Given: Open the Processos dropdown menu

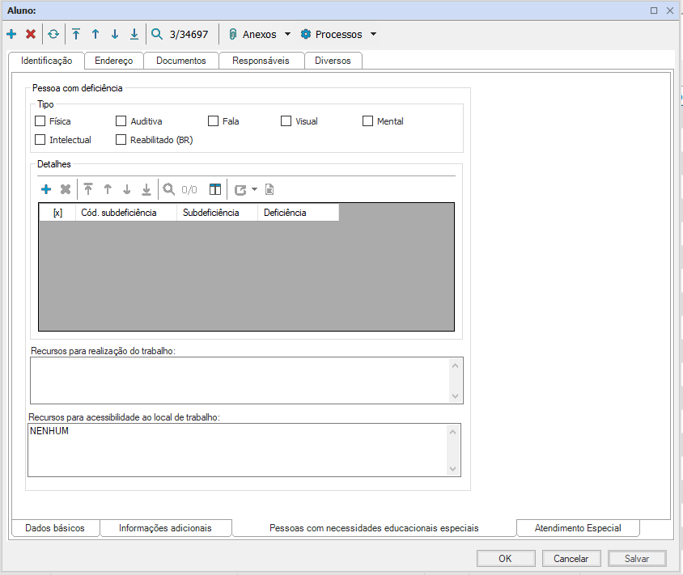Looking at the screenshot, I should [x=373, y=35].
